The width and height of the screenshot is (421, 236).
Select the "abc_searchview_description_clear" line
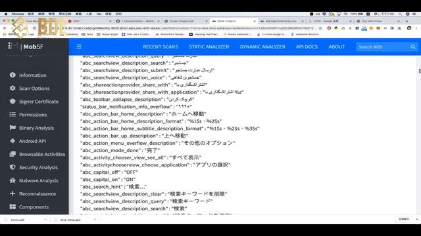point(153,194)
